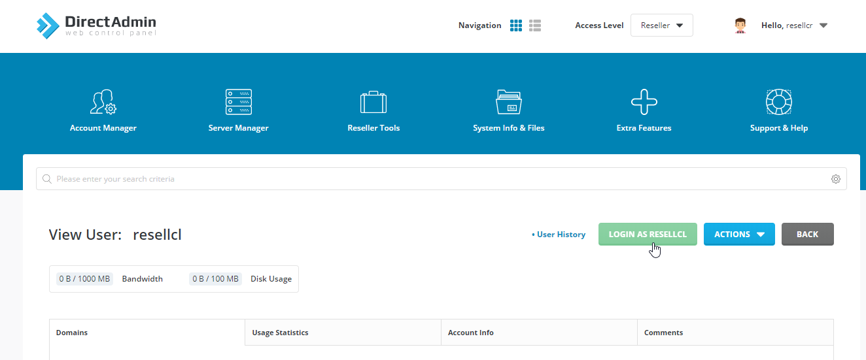The width and height of the screenshot is (866, 360).
Task: Open the Extra Features plus icon
Action: tap(644, 102)
